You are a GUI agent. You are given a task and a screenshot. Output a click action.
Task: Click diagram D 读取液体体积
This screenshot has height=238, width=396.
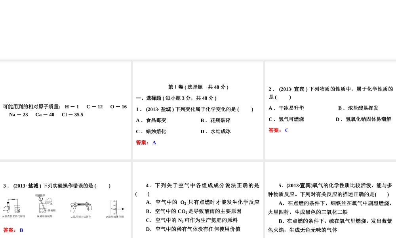point(115,209)
